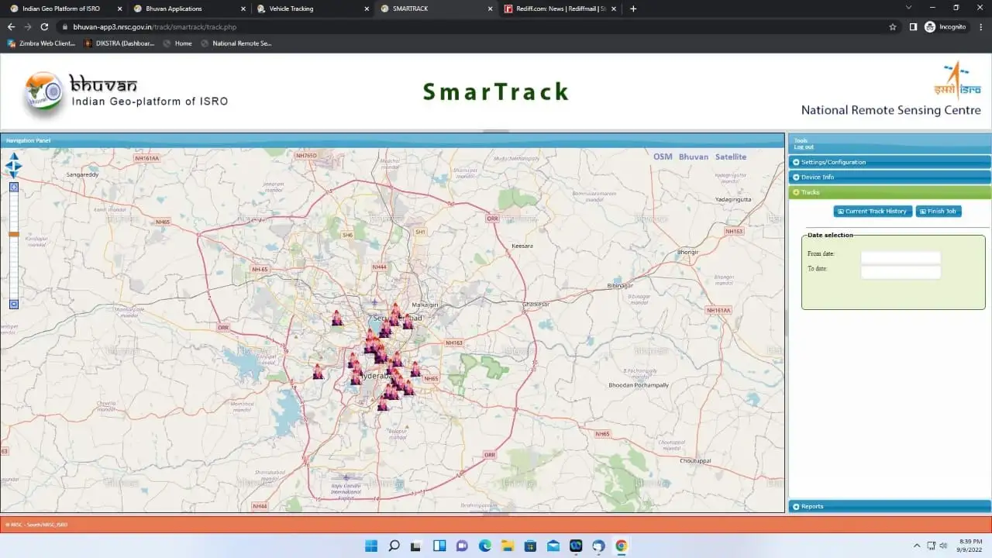Screen dimensions: 992x558
Task: Switch to Vehicle Tracking tab
Action: [310, 9]
